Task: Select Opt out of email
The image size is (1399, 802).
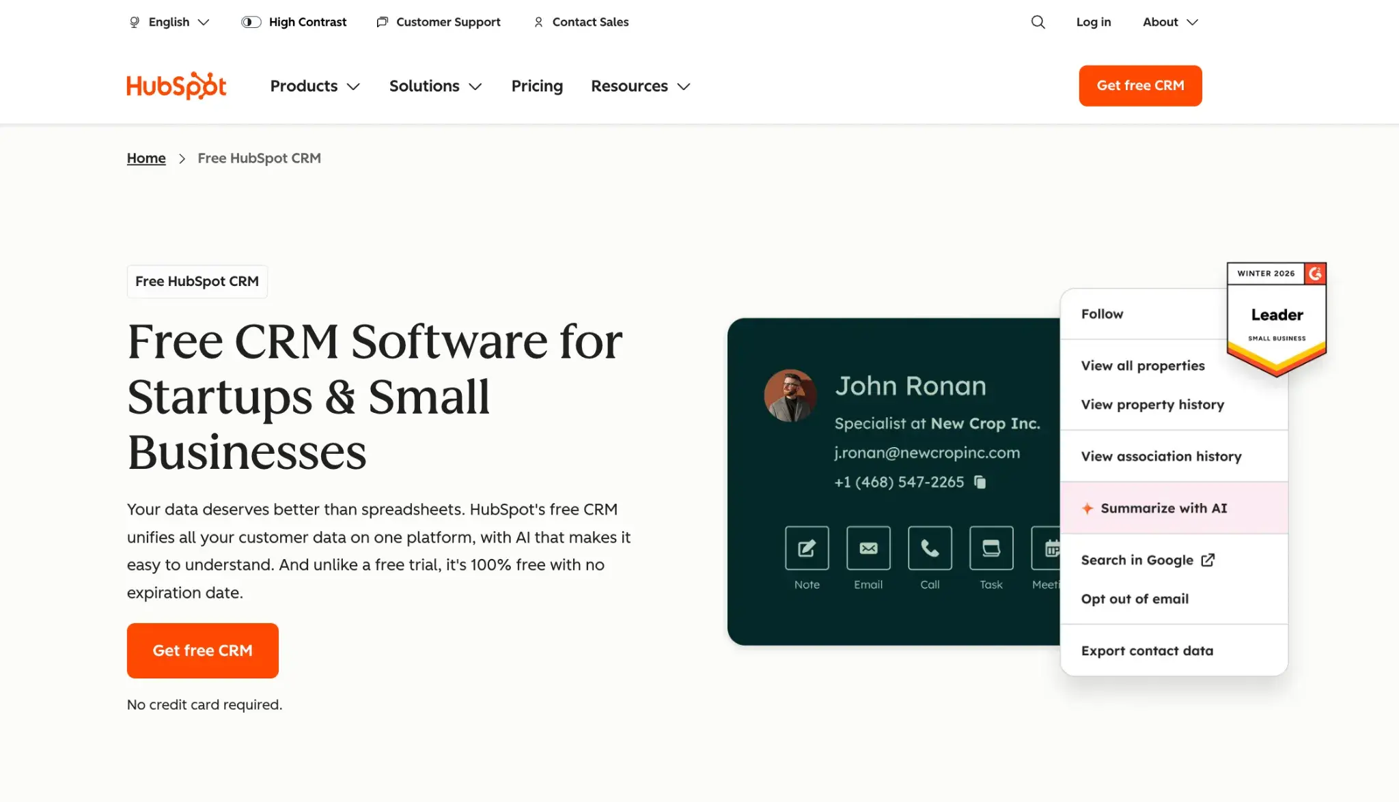Action: point(1135,599)
